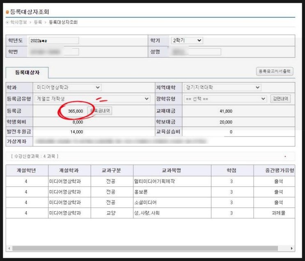This screenshot has width=305, height=261.
Task: Select the 멀티미디어기획제작 course row
Action: point(150,181)
